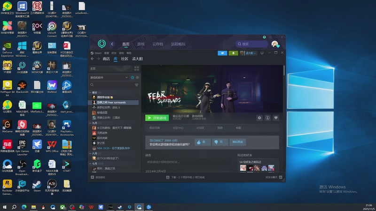Click first friend avatar under 玩过的好友
This screenshot has width=376, height=211.
(243, 168)
